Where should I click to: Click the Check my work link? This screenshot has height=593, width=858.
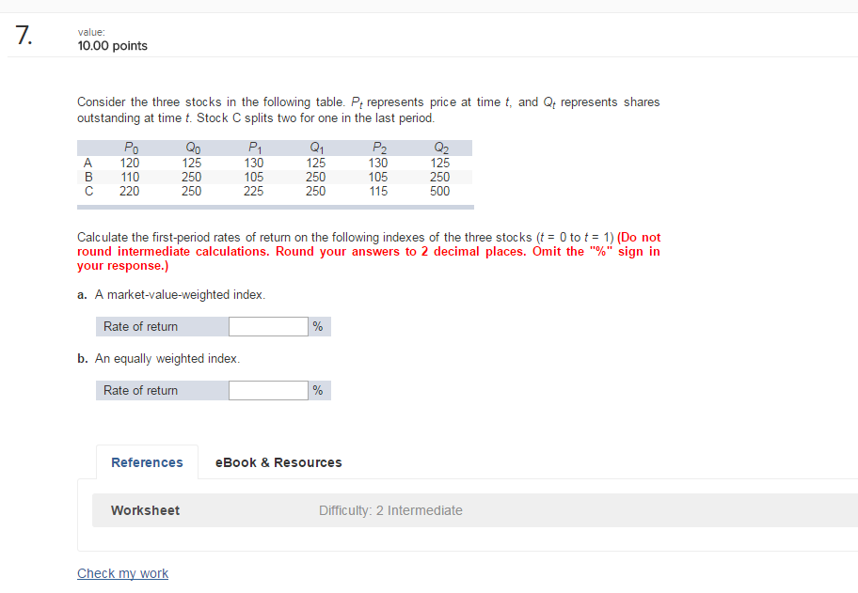[122, 573]
